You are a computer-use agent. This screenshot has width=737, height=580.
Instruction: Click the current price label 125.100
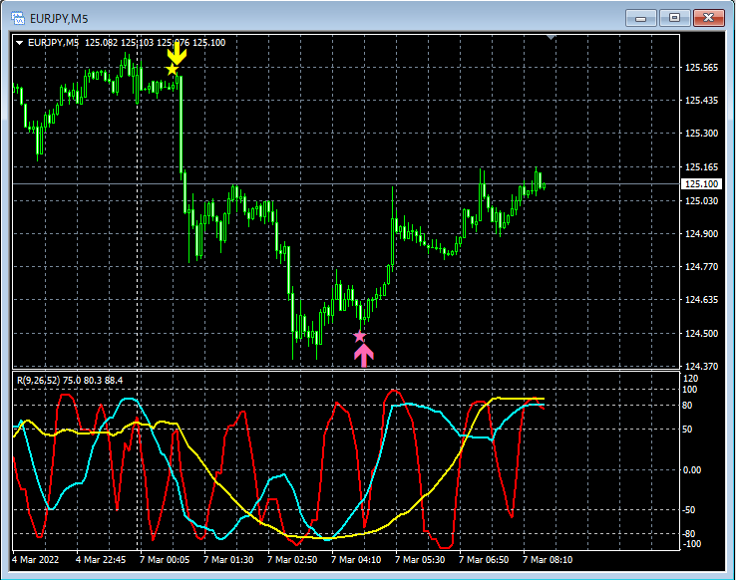(x=701, y=184)
